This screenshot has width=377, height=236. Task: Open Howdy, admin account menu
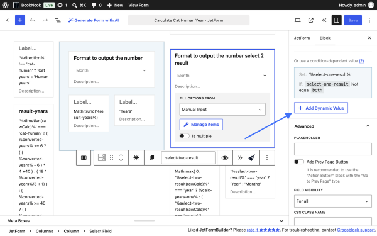coord(356,5)
